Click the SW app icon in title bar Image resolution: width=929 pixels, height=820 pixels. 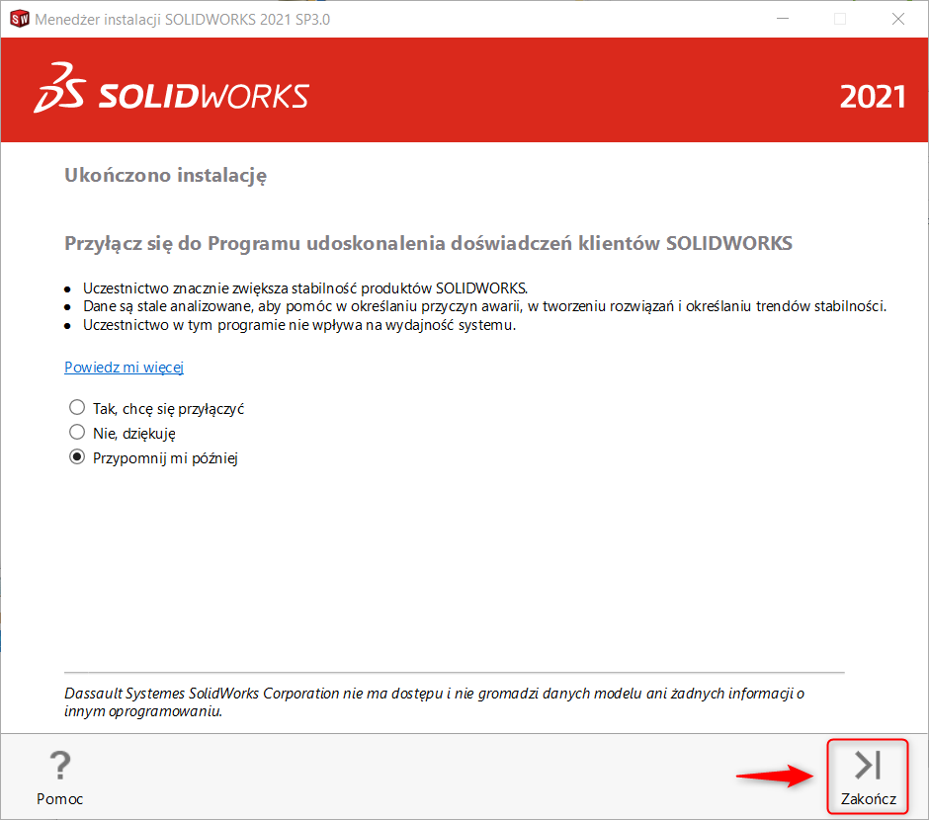tap(19, 19)
